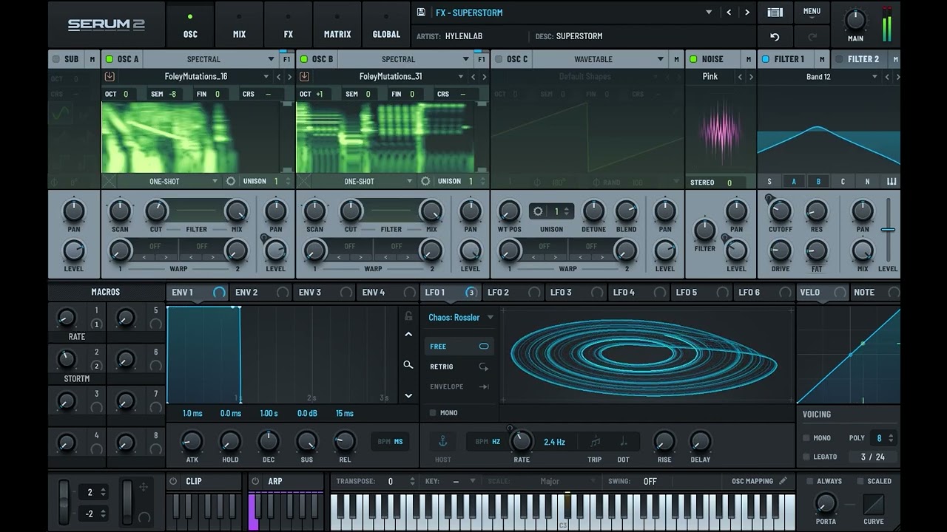Enable OSC C power toggle
This screenshot has height=532, width=947.
click(x=499, y=59)
